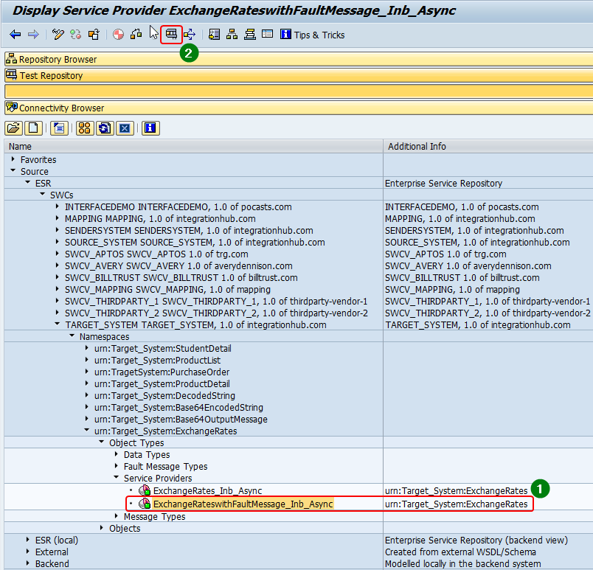Expand the External node
Screen dimensions: 593x570
coord(28,552)
